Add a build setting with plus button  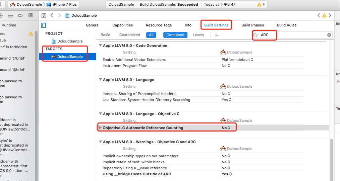[x=217, y=35]
